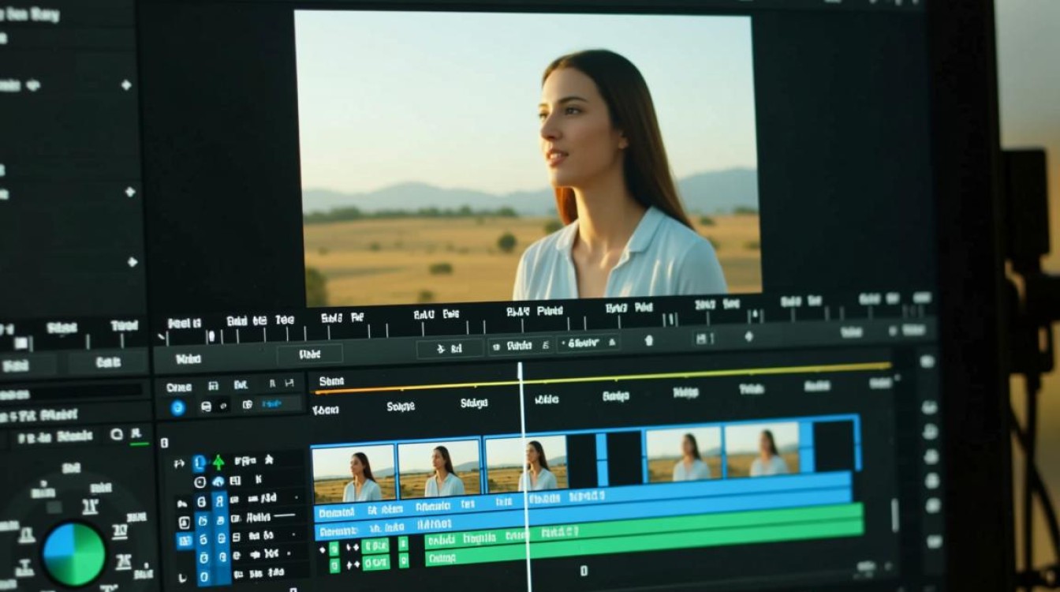Click the green upward arrow icon in track headers

tap(218, 462)
